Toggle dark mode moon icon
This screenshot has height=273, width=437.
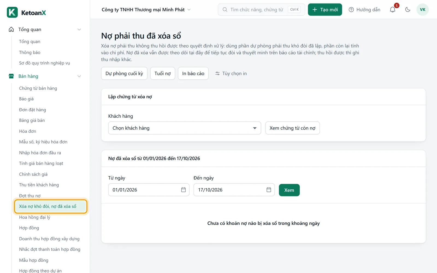point(408,10)
